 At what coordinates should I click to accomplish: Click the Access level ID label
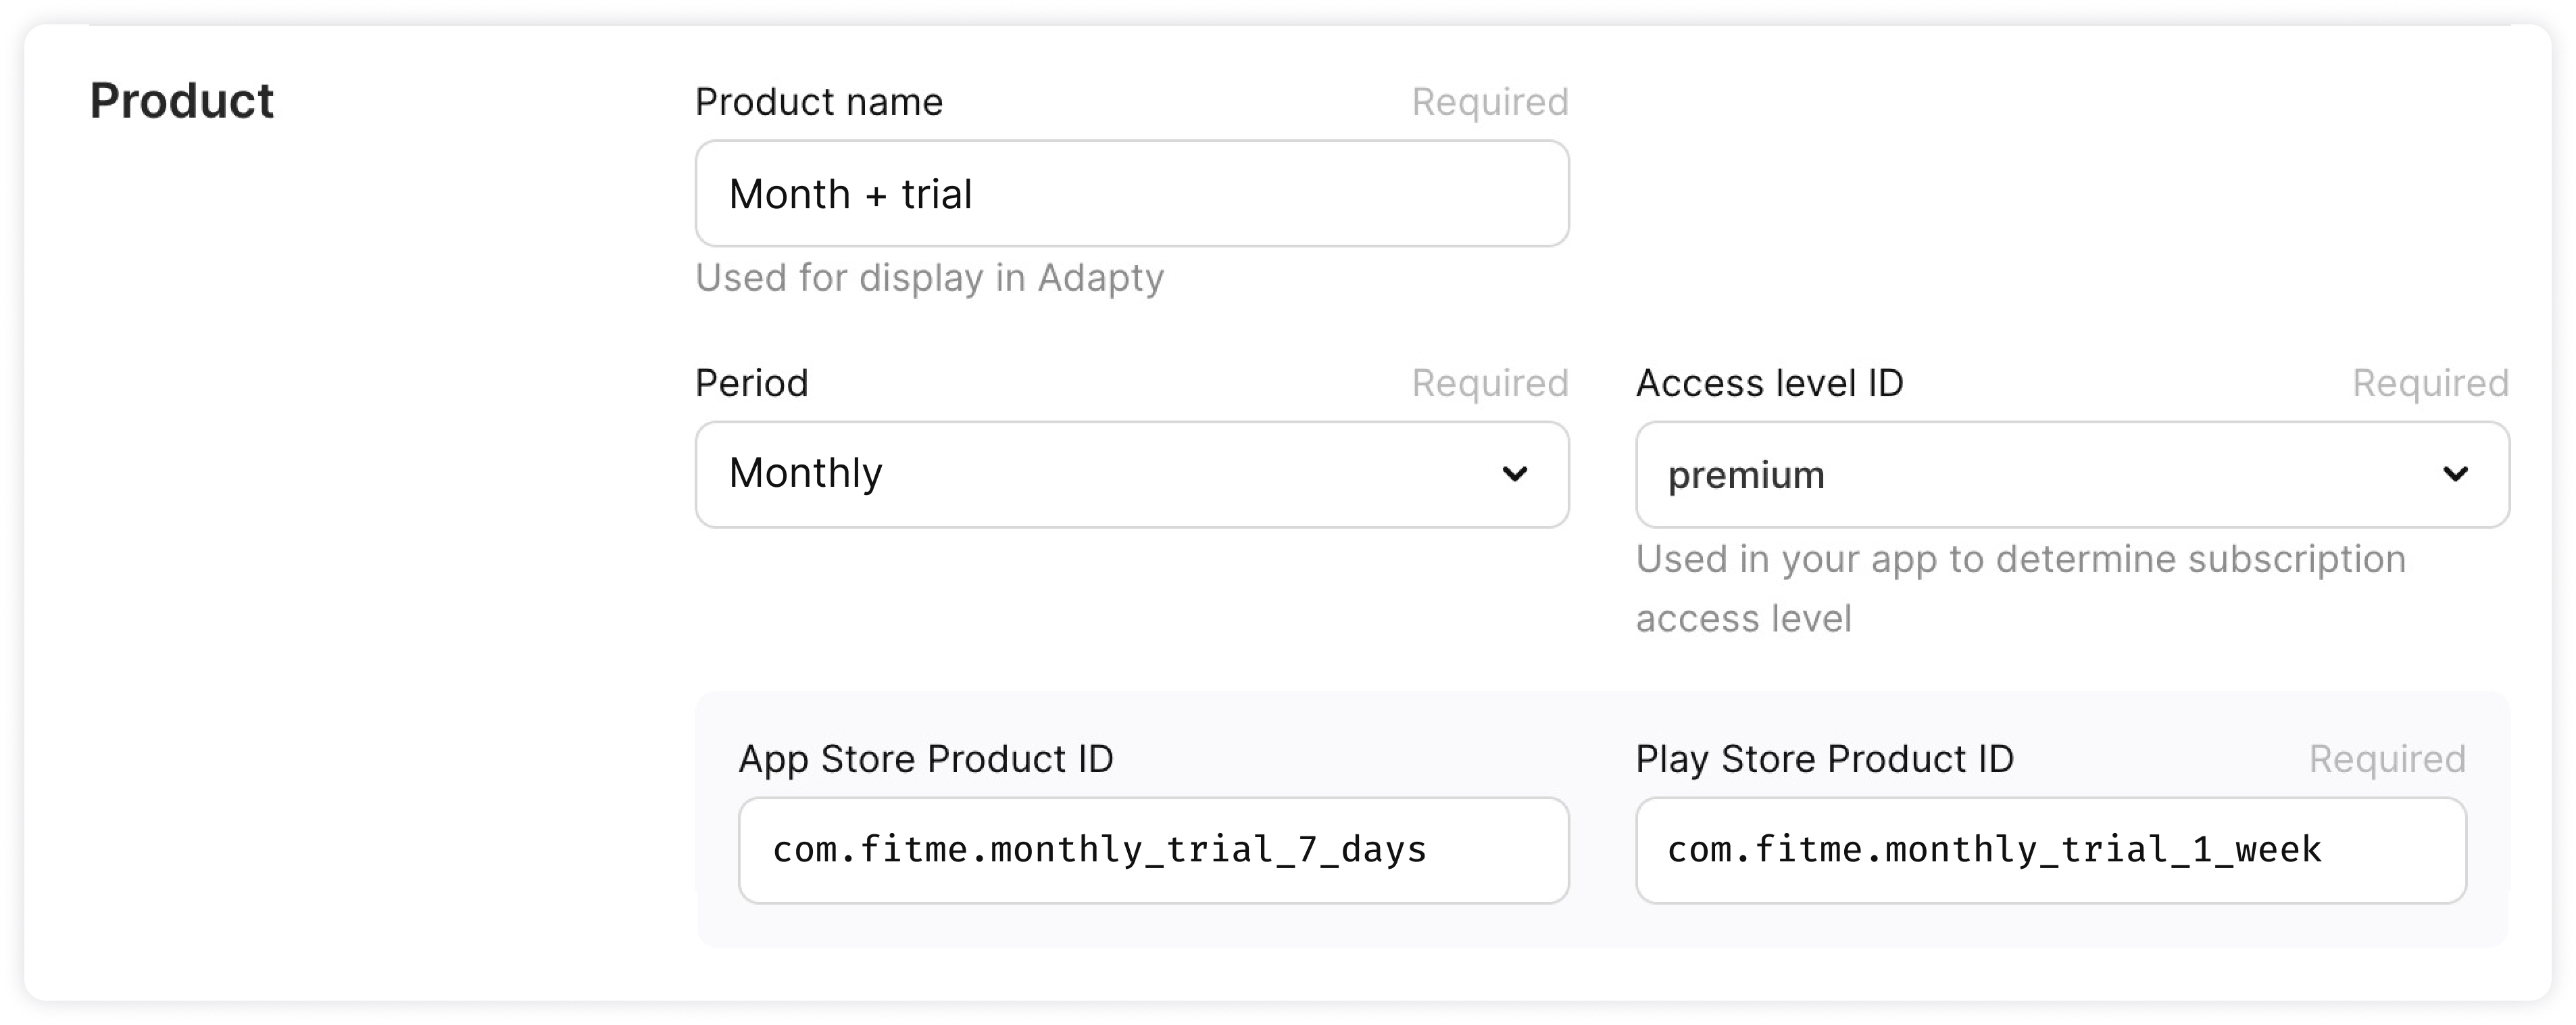(x=1769, y=383)
